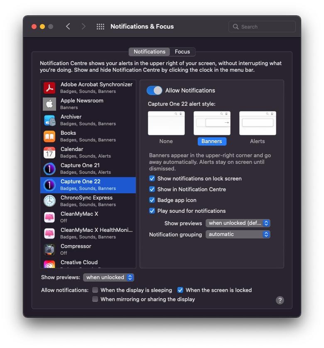
Task: Click the Alerts alert style label
Action: [258, 141]
